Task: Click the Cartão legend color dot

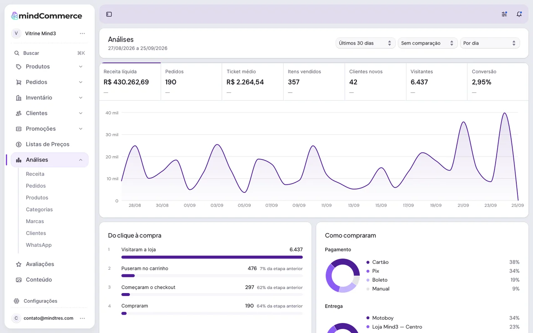Action: click(x=368, y=262)
